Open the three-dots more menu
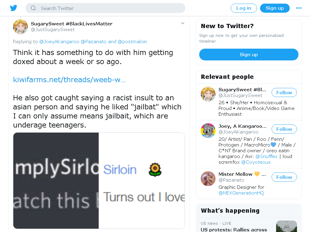310x232 pixels. pos(299,8)
